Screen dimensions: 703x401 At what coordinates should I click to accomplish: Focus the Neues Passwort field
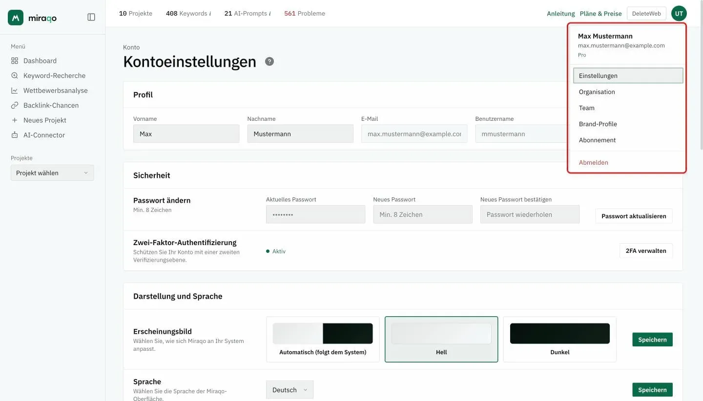click(423, 214)
